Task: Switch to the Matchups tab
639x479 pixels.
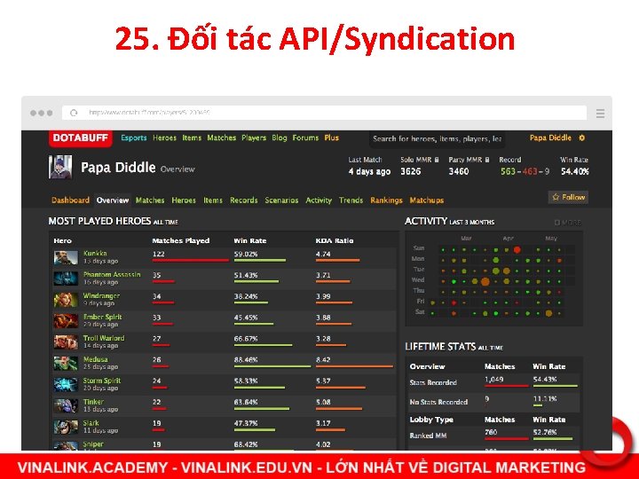Action: coord(427,200)
